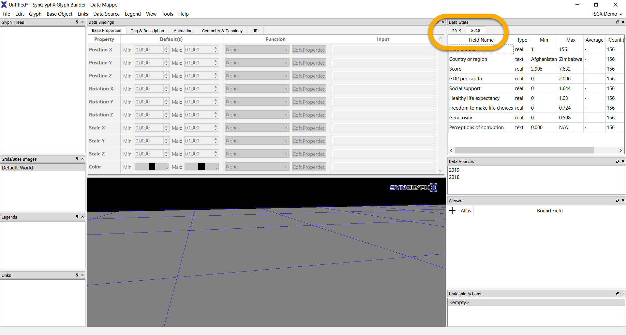The width and height of the screenshot is (626, 335).
Task: Close the Grids/Base Images panel
Action: pyautogui.click(x=82, y=159)
